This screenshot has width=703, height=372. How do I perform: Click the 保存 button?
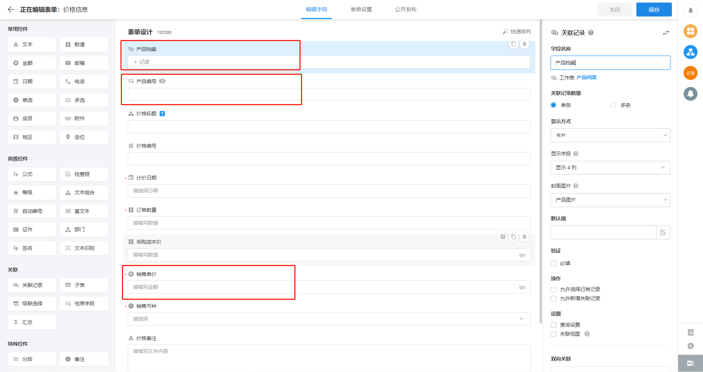coord(654,10)
